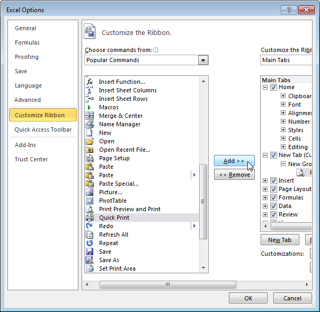Click the commands list scroll up arrow

203,81
